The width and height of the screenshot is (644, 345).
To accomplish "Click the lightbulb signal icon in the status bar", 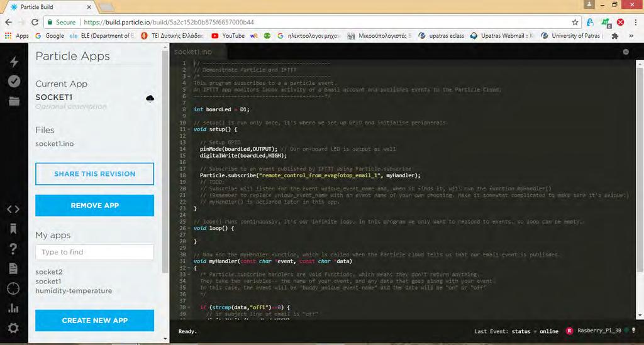I will coord(634,330).
